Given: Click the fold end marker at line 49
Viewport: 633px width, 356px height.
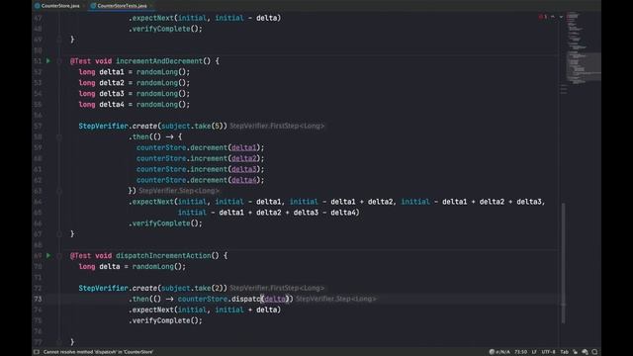Looking at the screenshot, I should (x=59, y=40).
